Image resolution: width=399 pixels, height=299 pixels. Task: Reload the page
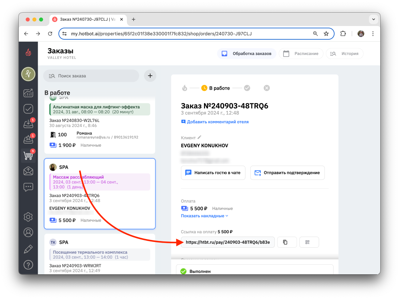[x=50, y=34]
